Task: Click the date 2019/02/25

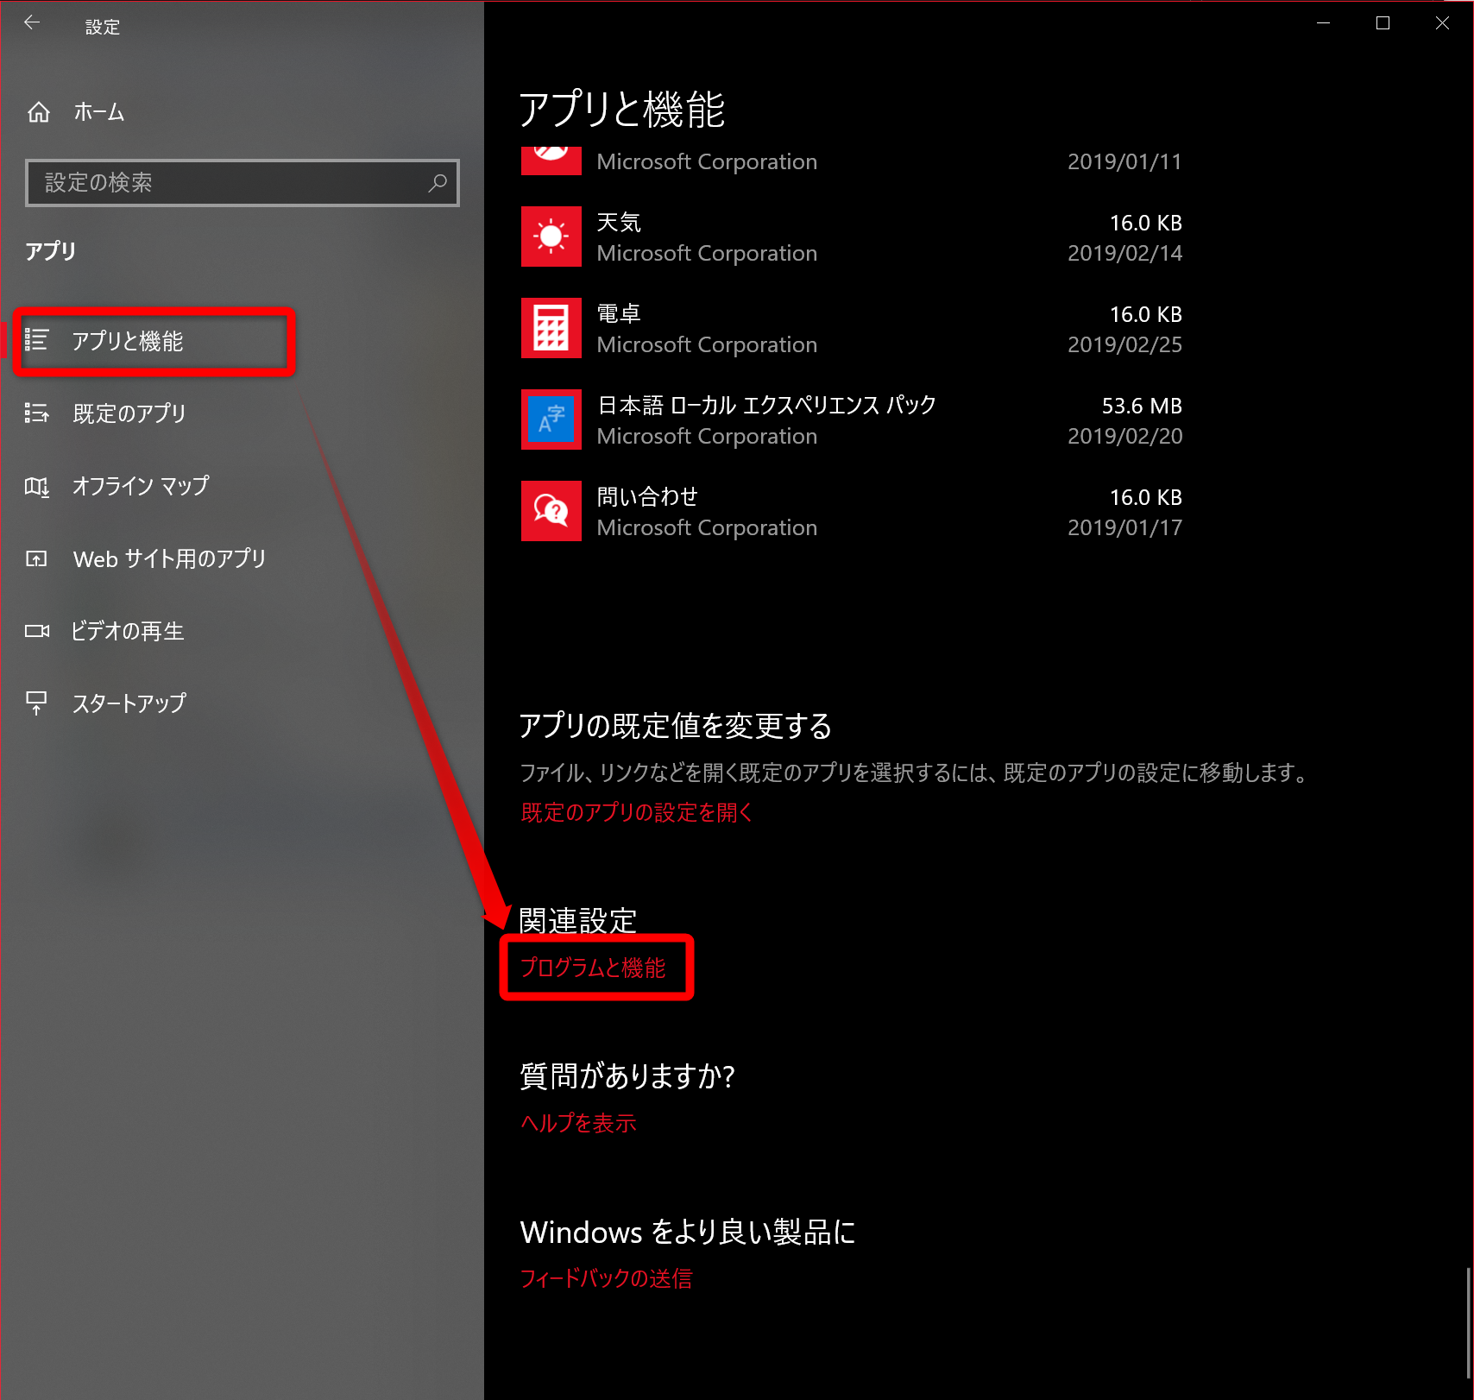Action: (1124, 344)
